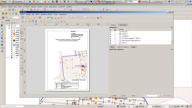
Task: Switch to Acrobat Reader taskbar button
Action: point(144,1)
